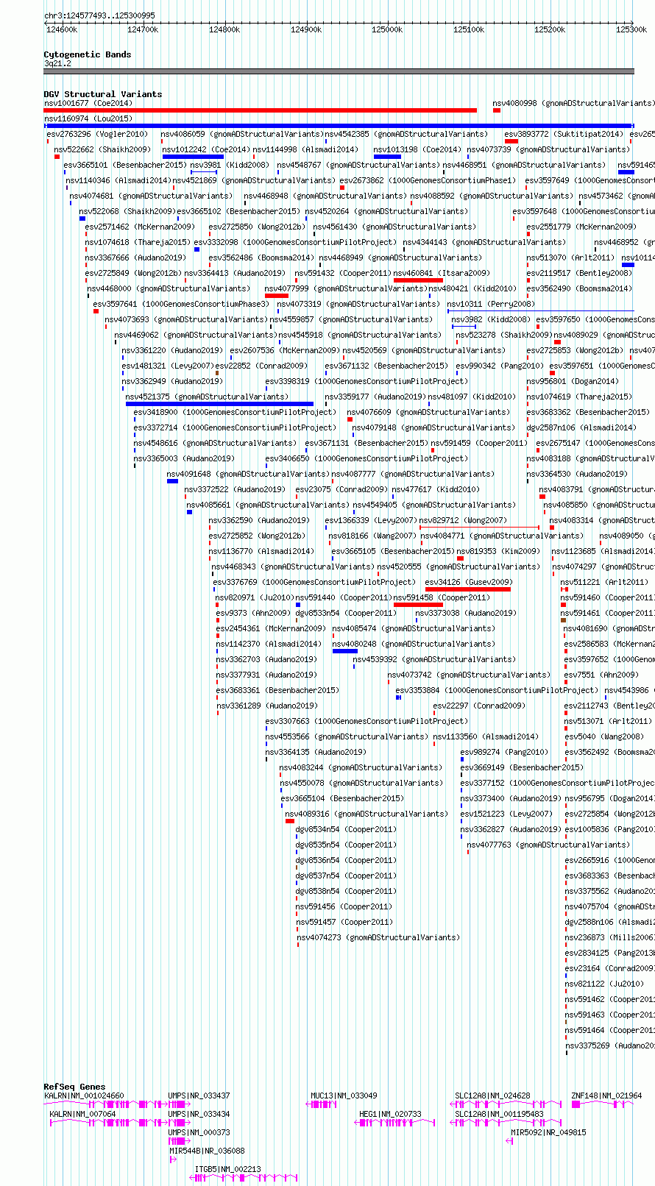Click variant label esv3665101 (Besenbacher2015)
Viewport: 655px width, 1186px height.
coord(125,165)
